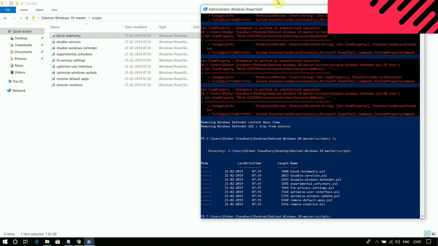Screen dimensions: 438x246
Task: Click the ENG language indicator
Action: point(406,242)
